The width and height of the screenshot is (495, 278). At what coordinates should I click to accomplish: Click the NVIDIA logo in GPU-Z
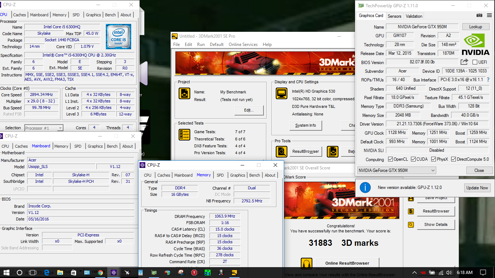(x=475, y=45)
